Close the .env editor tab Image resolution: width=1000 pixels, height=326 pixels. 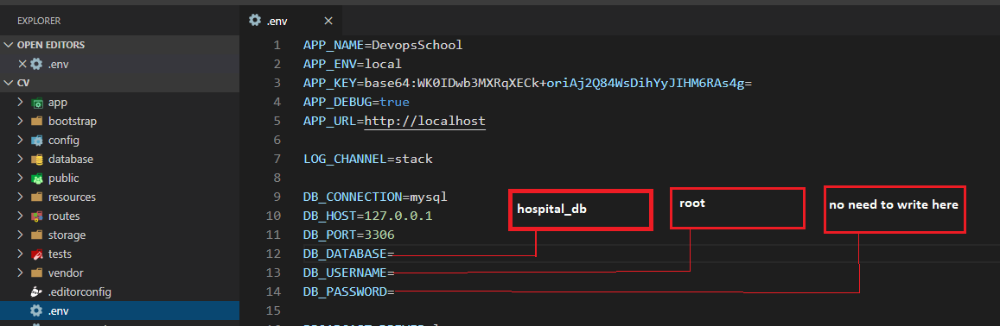point(328,21)
